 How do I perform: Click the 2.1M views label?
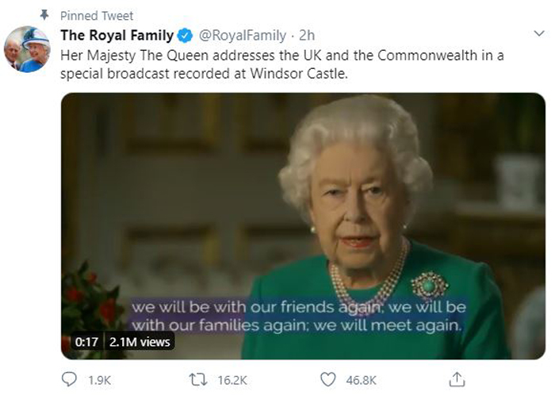pos(140,342)
